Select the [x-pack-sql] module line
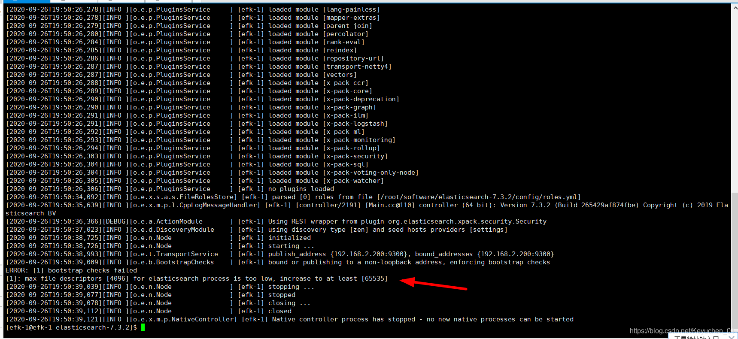Screen dimensions: 738x339 [187, 164]
